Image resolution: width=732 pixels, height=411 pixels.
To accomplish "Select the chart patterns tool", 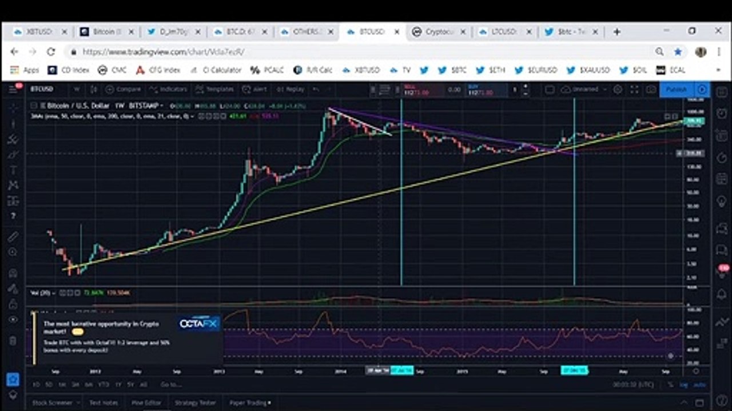I will pyautogui.click(x=13, y=185).
